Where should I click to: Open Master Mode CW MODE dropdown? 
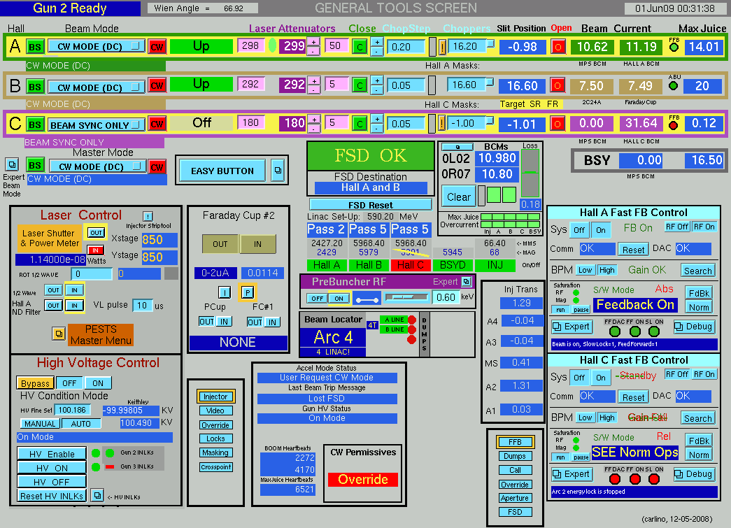pos(97,166)
